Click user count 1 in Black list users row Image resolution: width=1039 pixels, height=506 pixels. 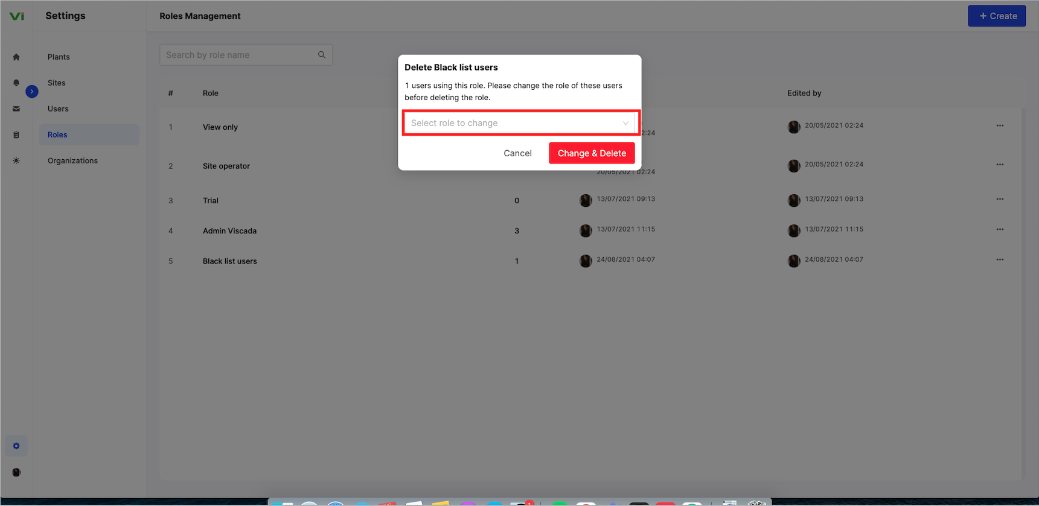tap(517, 261)
